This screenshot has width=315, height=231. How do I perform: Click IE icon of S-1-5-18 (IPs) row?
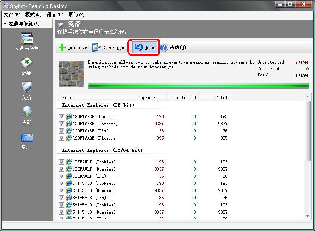pyautogui.click(x=69, y=198)
